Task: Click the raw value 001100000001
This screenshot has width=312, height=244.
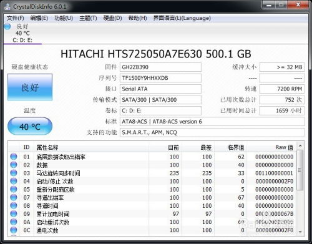Action: pos(275,173)
